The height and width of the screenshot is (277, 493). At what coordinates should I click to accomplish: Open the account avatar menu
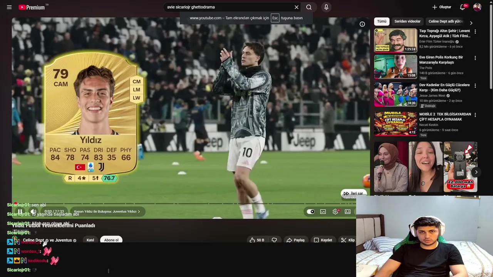tap(477, 7)
